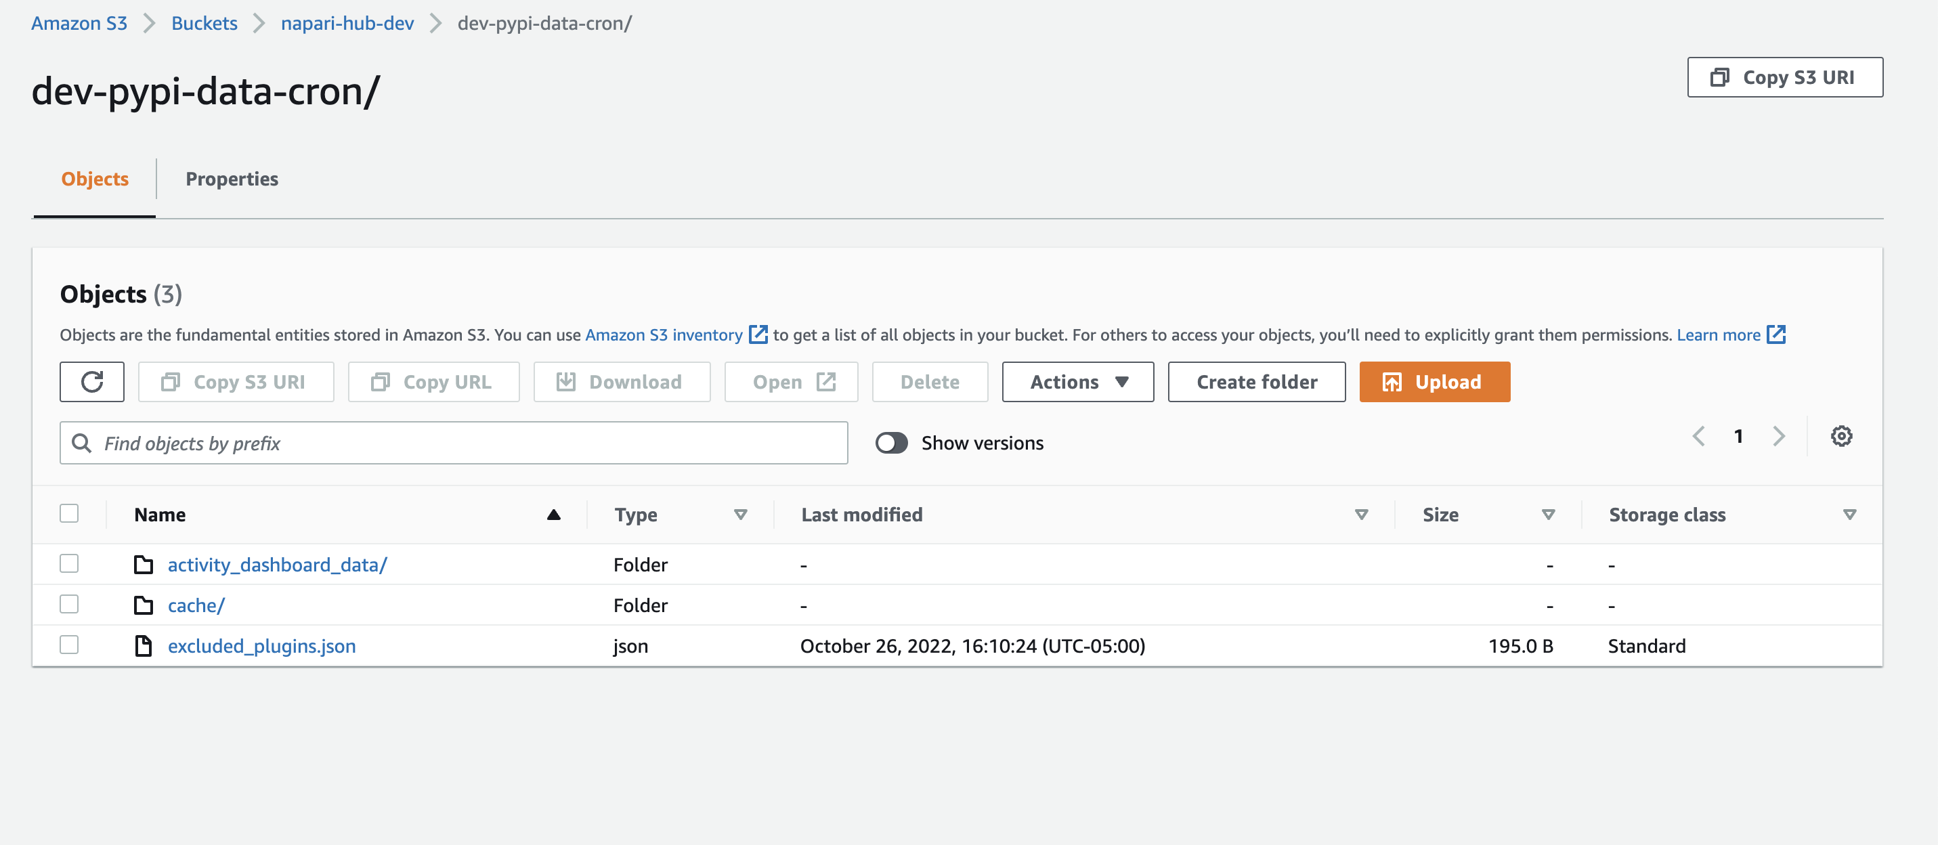Open the preferences gear for table settings

pyautogui.click(x=1841, y=437)
